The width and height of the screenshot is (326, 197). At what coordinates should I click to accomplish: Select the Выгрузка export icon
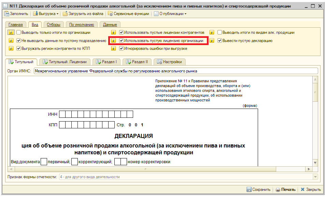point(35,14)
